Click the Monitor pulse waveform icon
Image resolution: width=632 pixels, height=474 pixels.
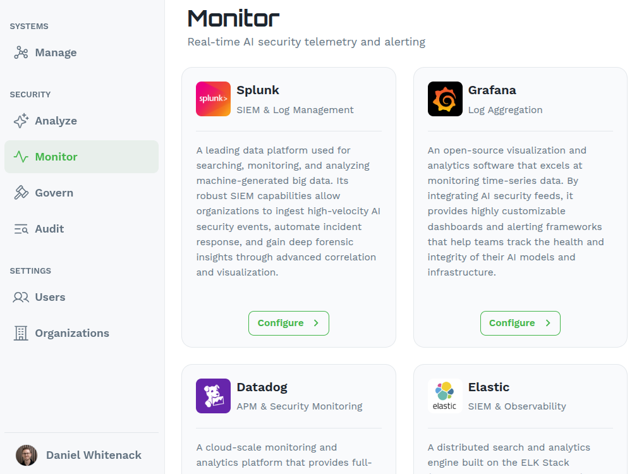(x=21, y=156)
